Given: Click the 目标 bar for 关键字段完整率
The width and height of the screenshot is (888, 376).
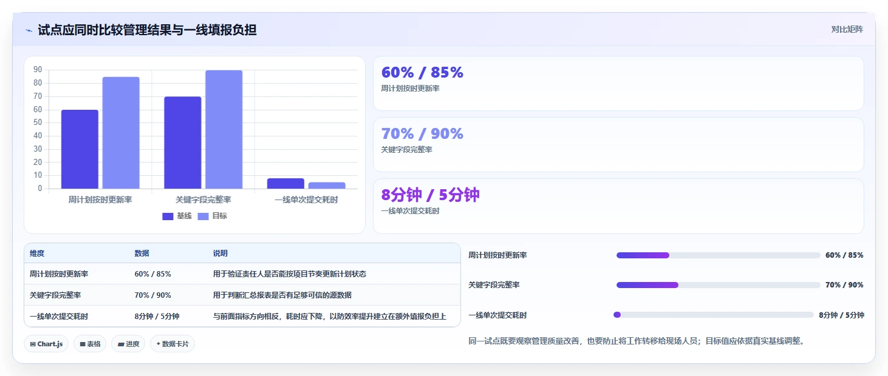Looking at the screenshot, I should coord(224,129).
